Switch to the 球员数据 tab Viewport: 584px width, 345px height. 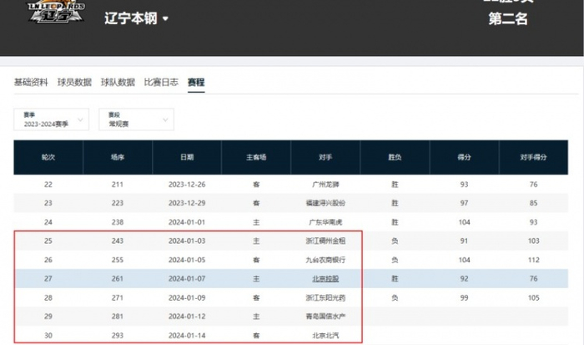[74, 82]
